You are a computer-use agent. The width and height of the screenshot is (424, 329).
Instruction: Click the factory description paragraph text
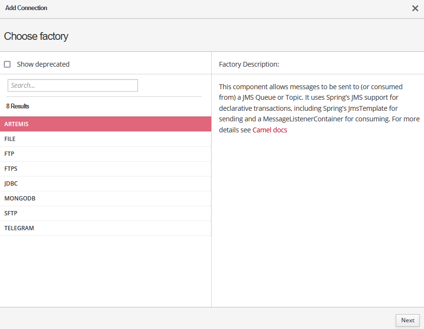(x=311, y=108)
